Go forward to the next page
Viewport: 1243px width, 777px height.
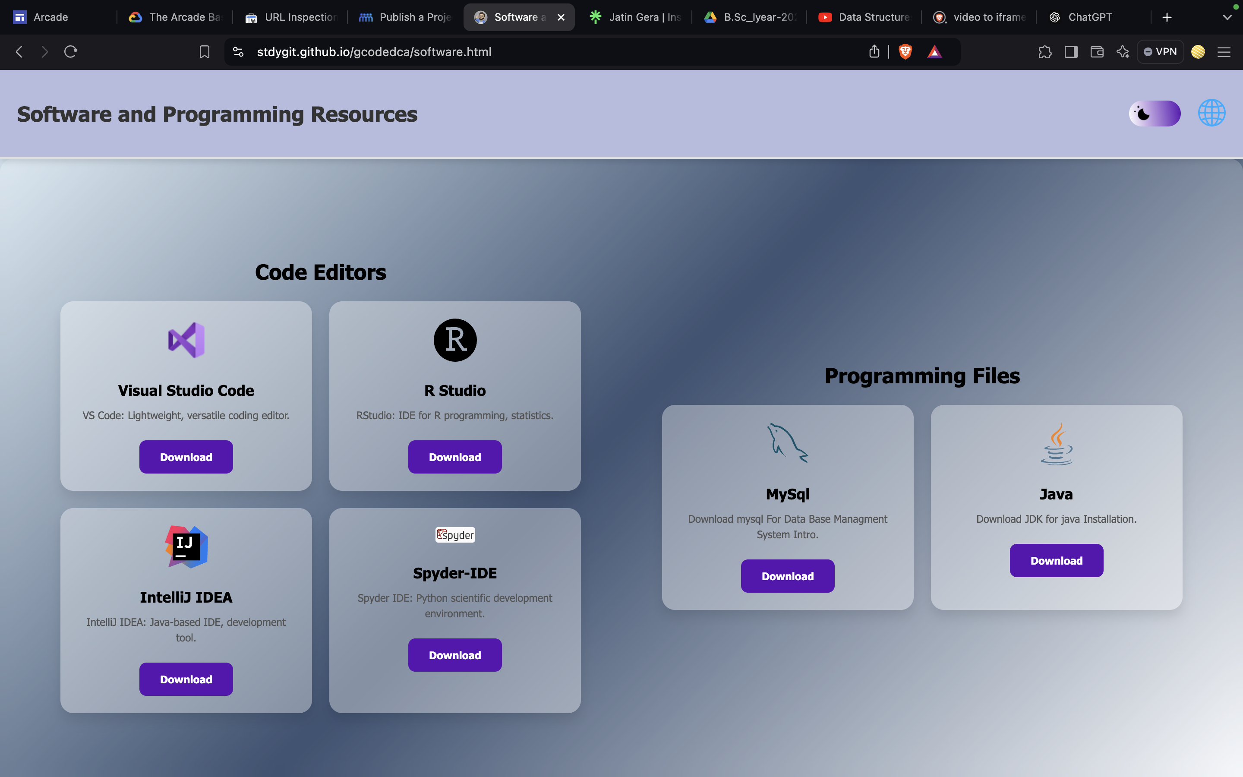(x=45, y=52)
